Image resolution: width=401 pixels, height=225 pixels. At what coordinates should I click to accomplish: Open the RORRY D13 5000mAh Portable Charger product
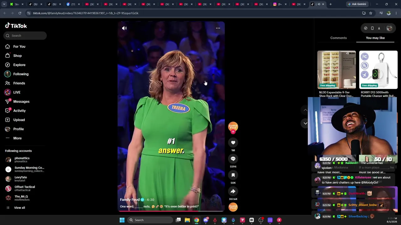pos(378,74)
